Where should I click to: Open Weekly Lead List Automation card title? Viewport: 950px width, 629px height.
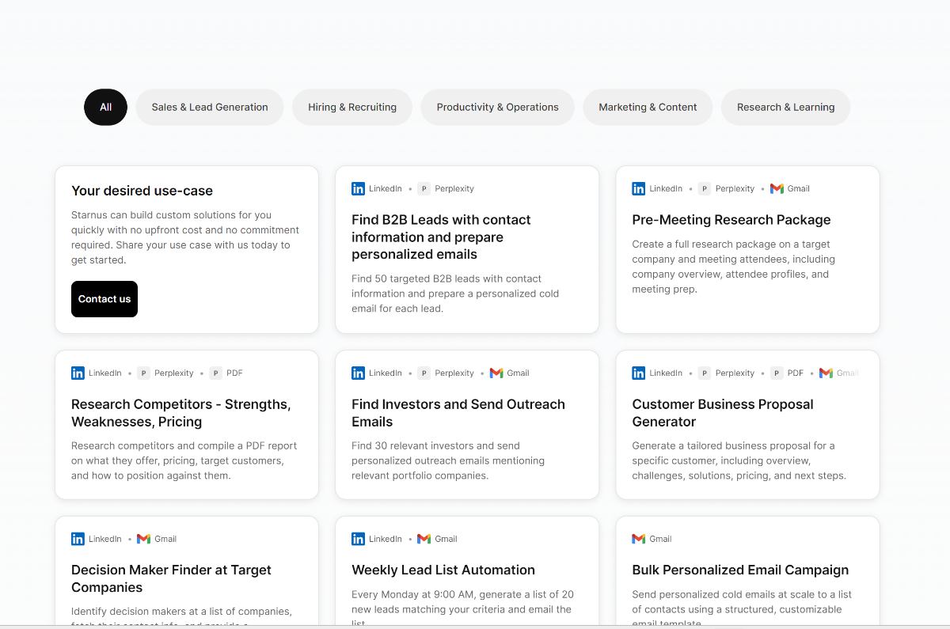[443, 570]
